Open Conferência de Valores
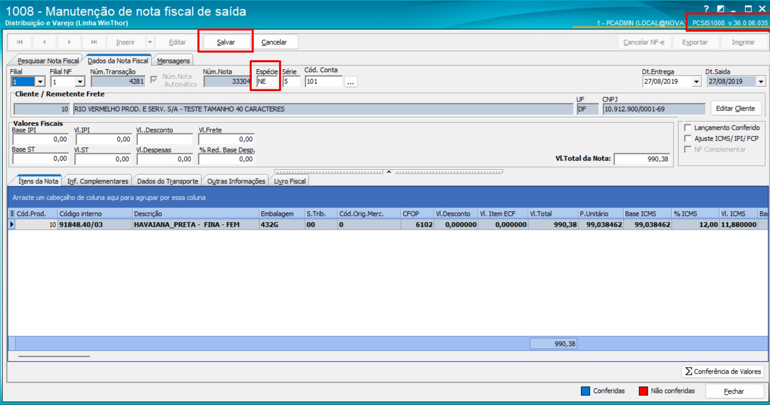 pos(723,372)
